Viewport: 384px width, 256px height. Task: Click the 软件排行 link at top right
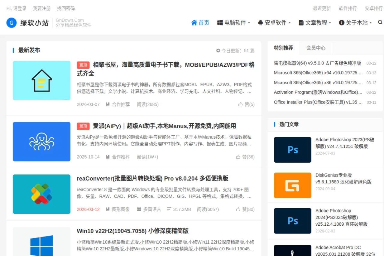[347, 8]
